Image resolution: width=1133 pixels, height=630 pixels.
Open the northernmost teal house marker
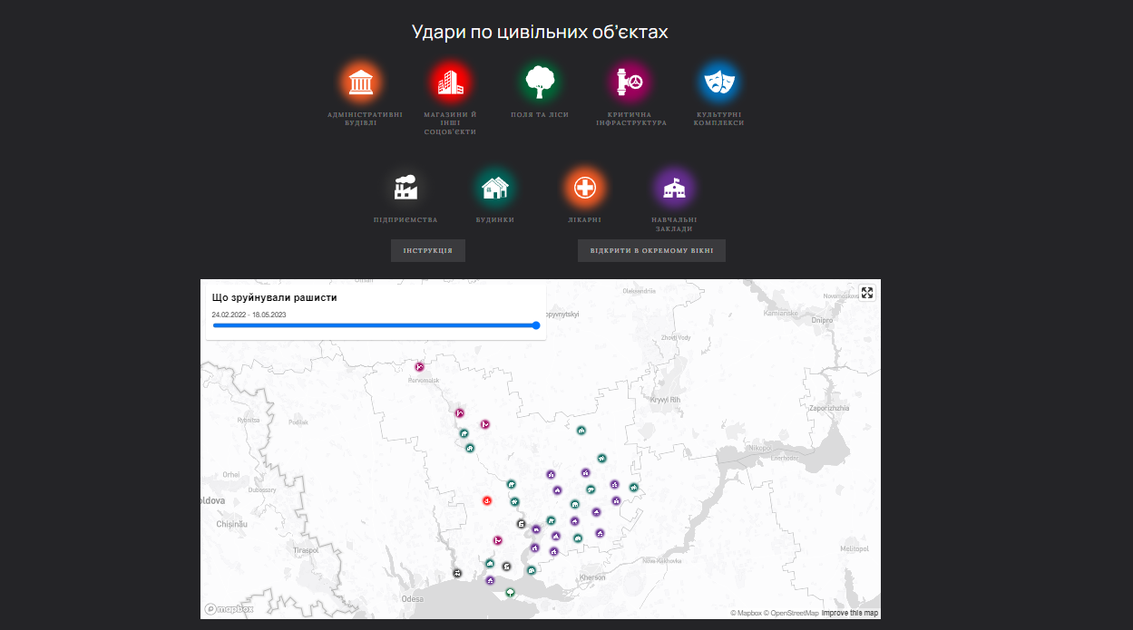click(x=581, y=430)
